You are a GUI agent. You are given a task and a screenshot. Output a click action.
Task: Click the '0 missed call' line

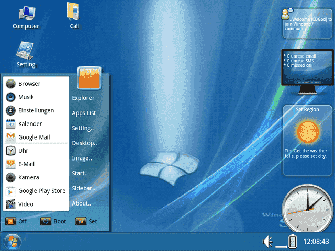point(298,65)
